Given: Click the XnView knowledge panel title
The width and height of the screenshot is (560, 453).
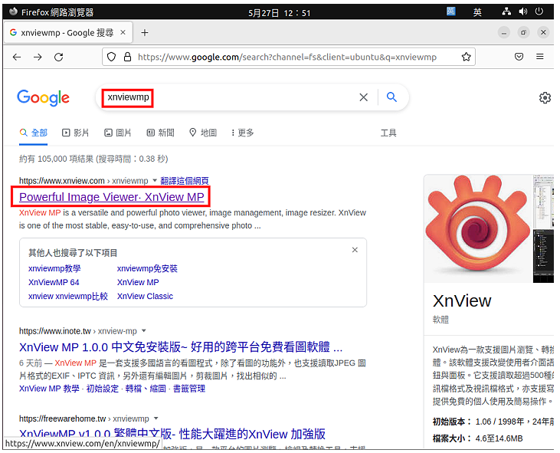Looking at the screenshot, I should (x=462, y=300).
